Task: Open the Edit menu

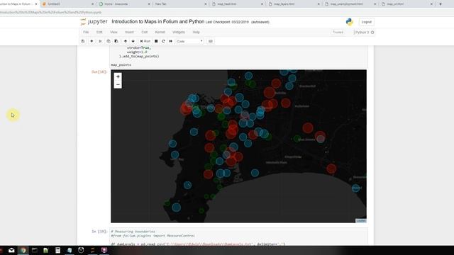Action: point(99,32)
